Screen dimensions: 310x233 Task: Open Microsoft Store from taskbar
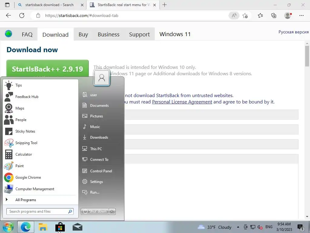60,227
